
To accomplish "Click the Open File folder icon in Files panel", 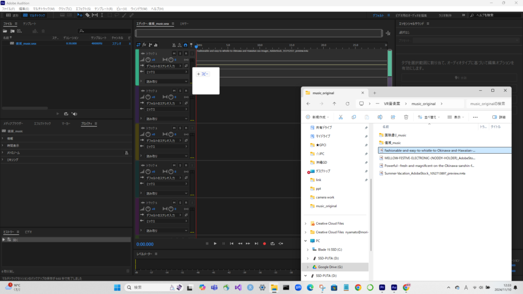I will [5, 31].
